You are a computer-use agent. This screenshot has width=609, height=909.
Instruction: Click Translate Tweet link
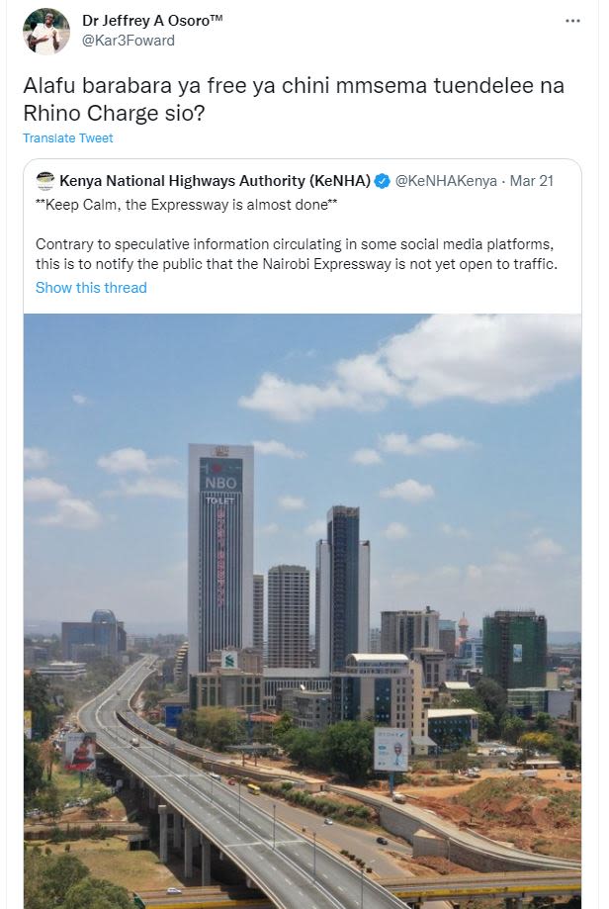(x=68, y=137)
